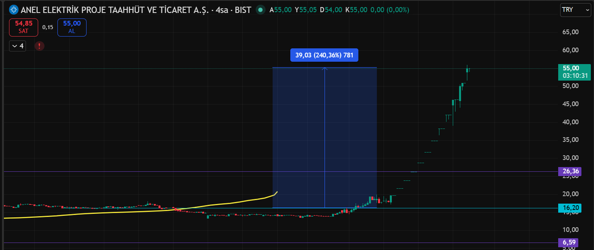Click the K55,00 0,00 (0,00%) close value
This screenshot has width=594, height=250.
pos(377,10)
